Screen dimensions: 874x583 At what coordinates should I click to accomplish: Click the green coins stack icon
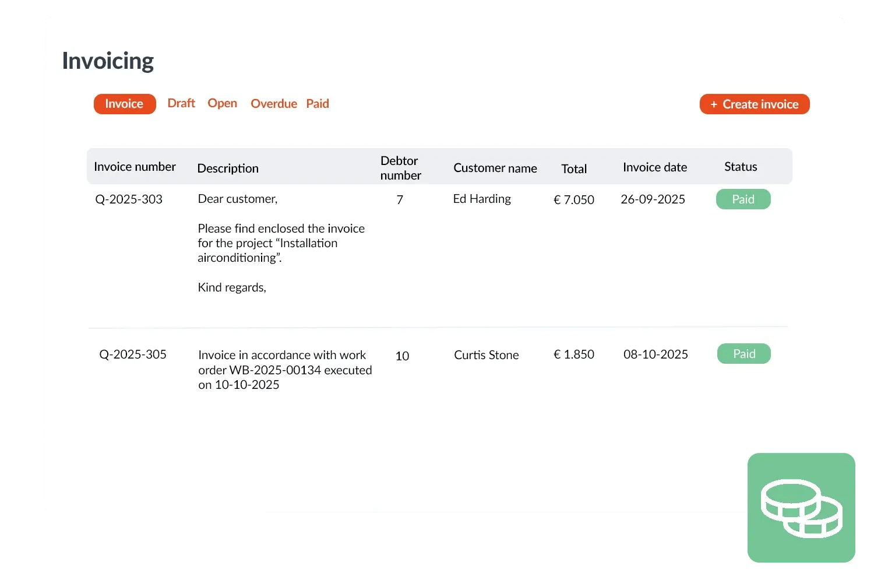(801, 508)
